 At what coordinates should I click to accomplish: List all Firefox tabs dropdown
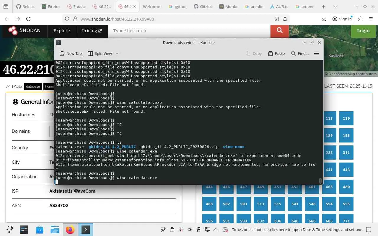335,6
